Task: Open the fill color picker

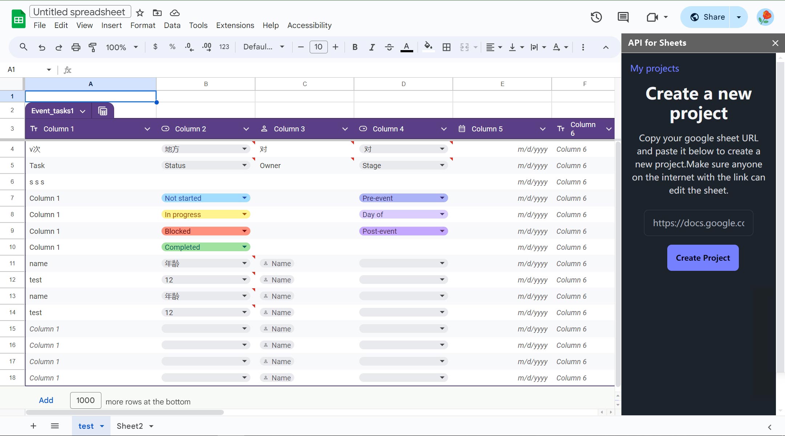Action: tap(428, 47)
